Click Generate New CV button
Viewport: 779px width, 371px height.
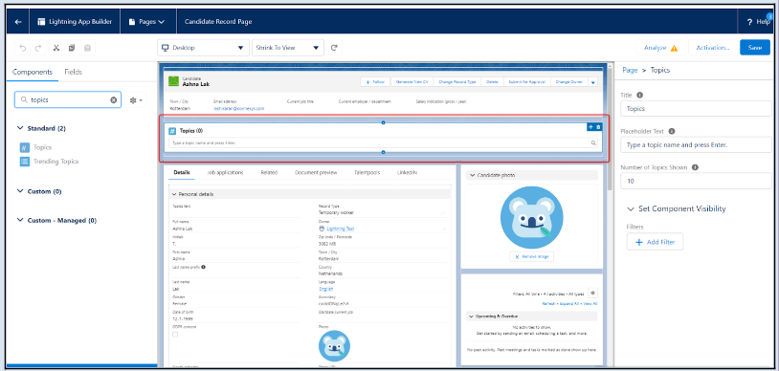tap(412, 82)
